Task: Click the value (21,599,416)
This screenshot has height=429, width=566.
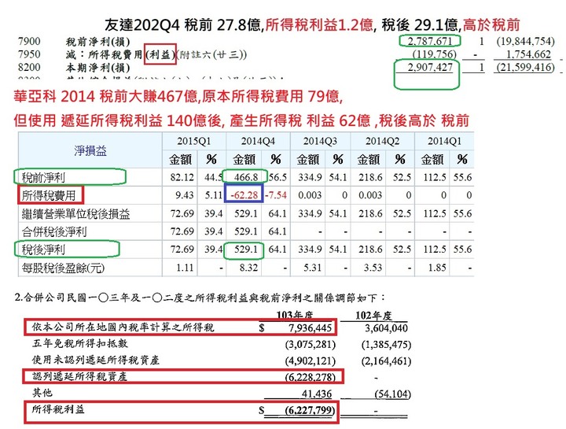Action: 525,67
